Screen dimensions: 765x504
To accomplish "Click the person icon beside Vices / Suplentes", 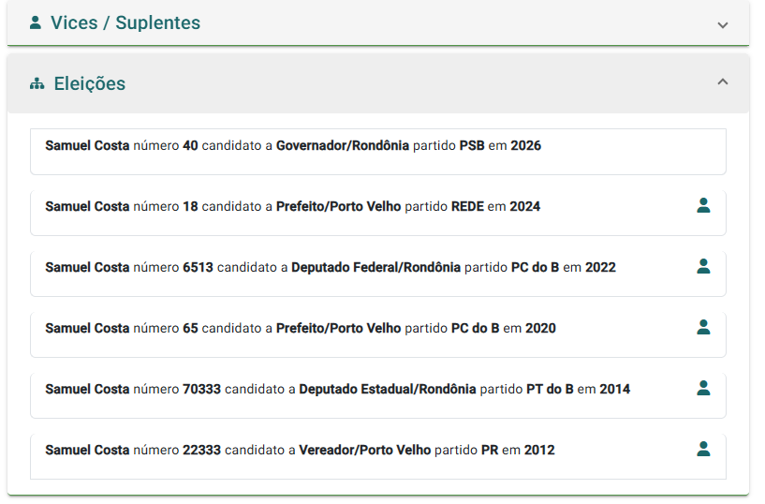I will pos(36,22).
